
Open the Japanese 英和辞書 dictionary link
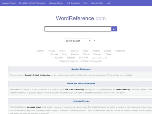point(71,58)
